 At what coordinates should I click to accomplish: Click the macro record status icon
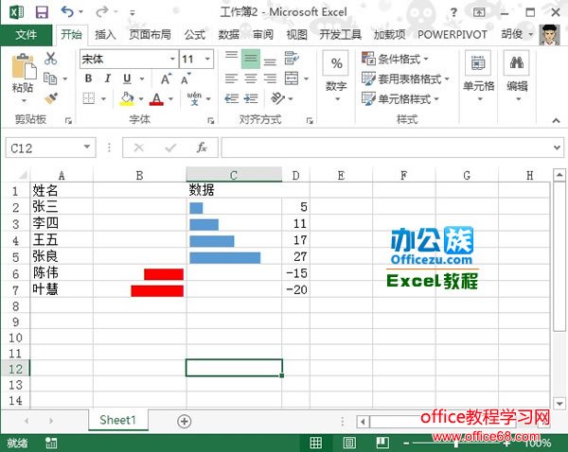point(51,443)
